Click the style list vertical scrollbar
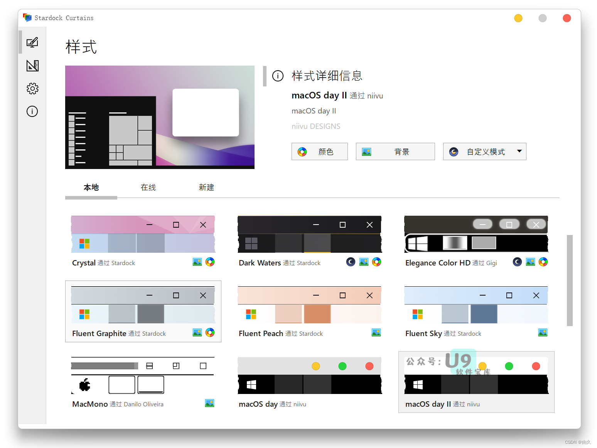The height and width of the screenshot is (448, 597). point(570,281)
